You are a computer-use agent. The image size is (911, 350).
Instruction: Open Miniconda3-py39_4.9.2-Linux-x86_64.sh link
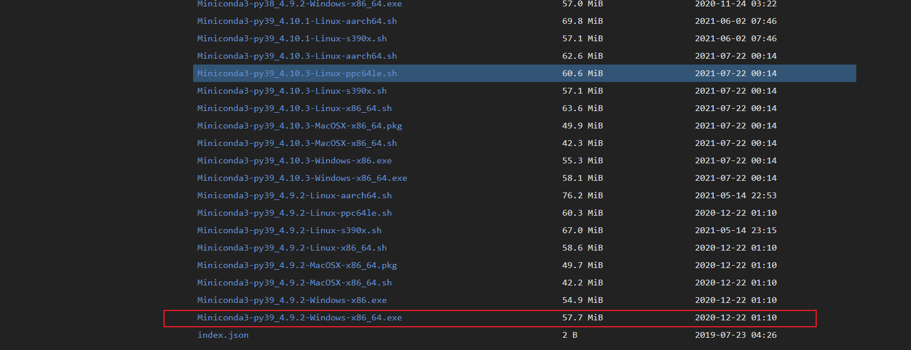click(x=292, y=248)
